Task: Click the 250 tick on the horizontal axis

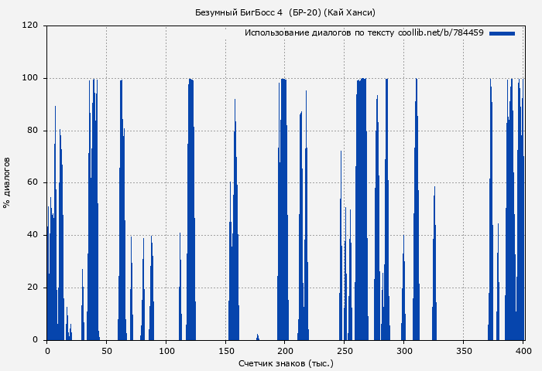Action: tap(345, 351)
